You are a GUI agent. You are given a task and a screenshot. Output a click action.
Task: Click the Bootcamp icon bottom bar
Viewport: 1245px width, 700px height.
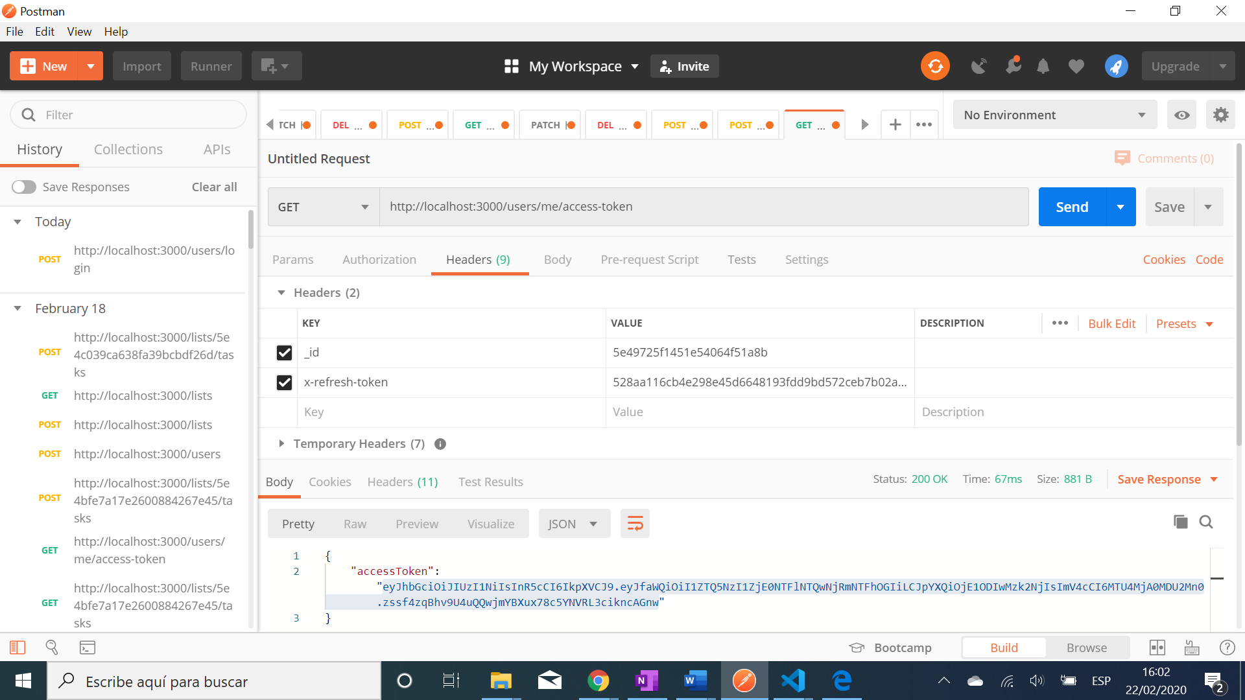click(x=858, y=647)
